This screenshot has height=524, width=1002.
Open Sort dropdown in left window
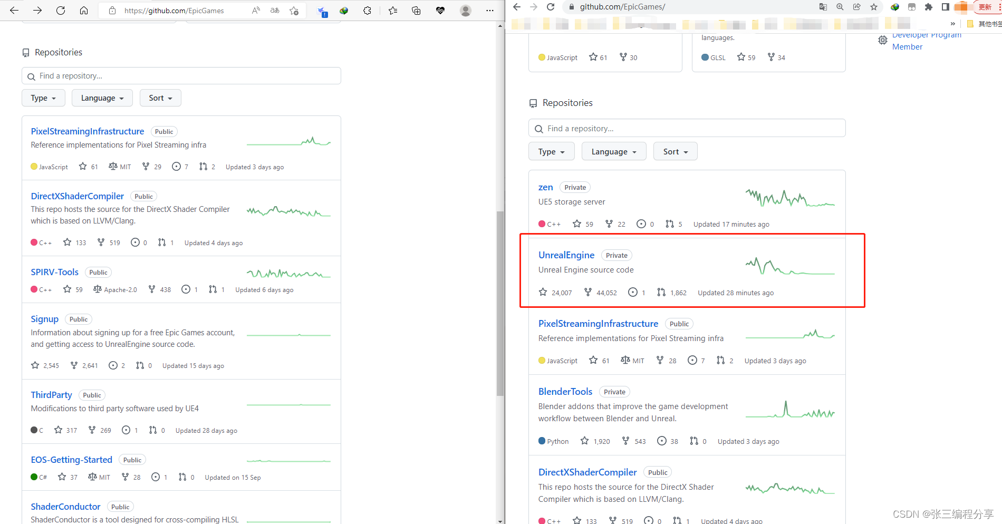pos(160,98)
